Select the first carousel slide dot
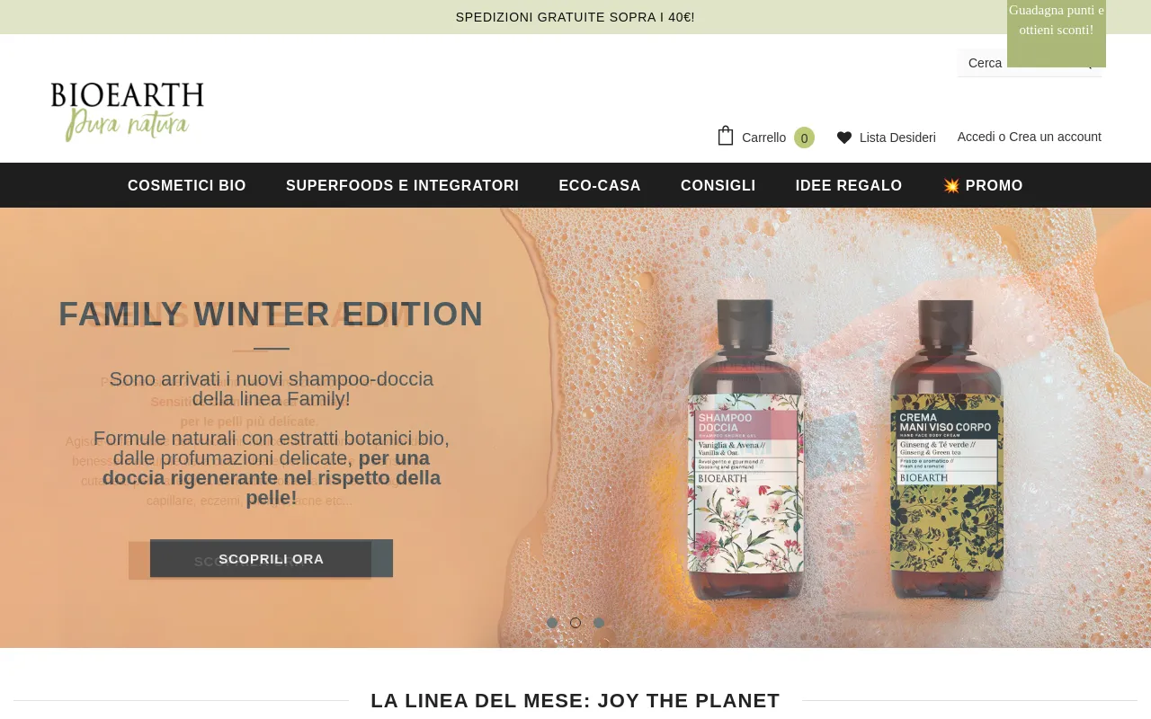The height and width of the screenshot is (719, 1151). point(552,623)
